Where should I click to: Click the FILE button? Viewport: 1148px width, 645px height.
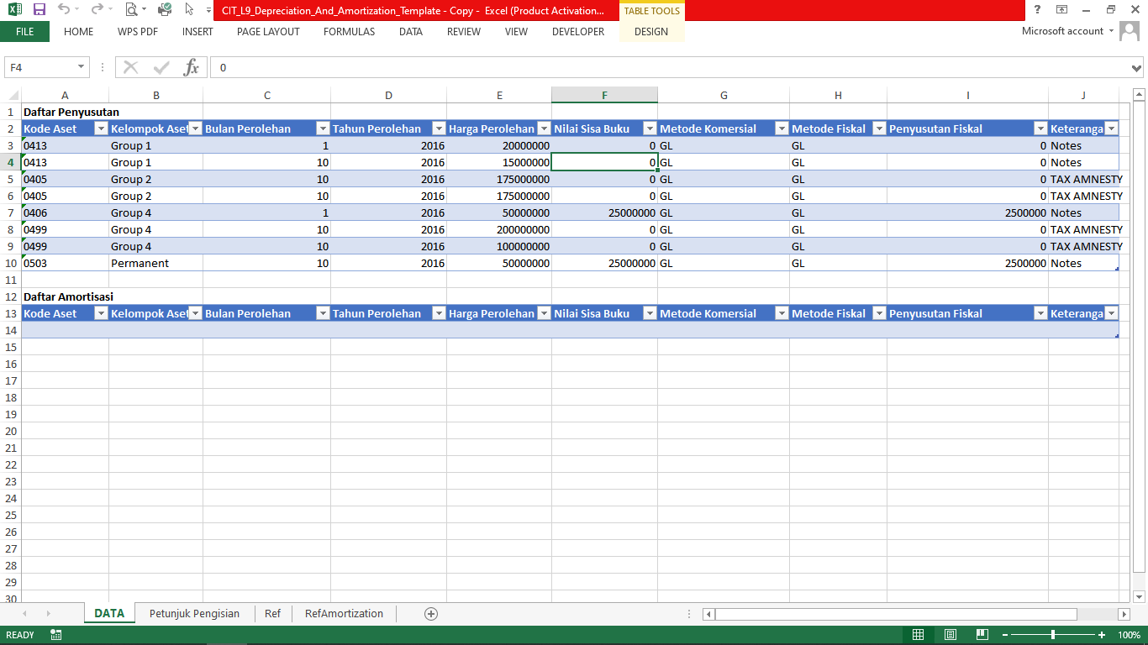pos(24,32)
